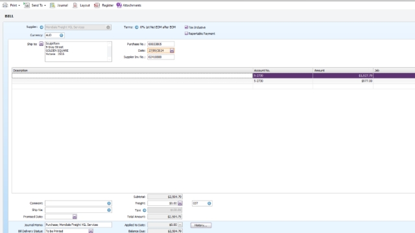Open the Ship Via lookup icon
This screenshot has height=233, width=415.
point(109,210)
